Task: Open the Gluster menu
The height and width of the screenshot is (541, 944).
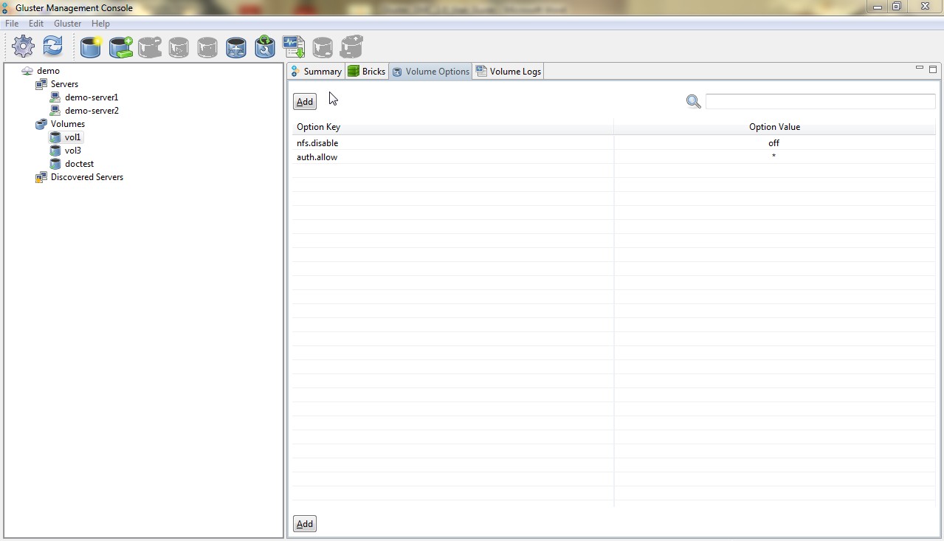Action: coord(67,24)
